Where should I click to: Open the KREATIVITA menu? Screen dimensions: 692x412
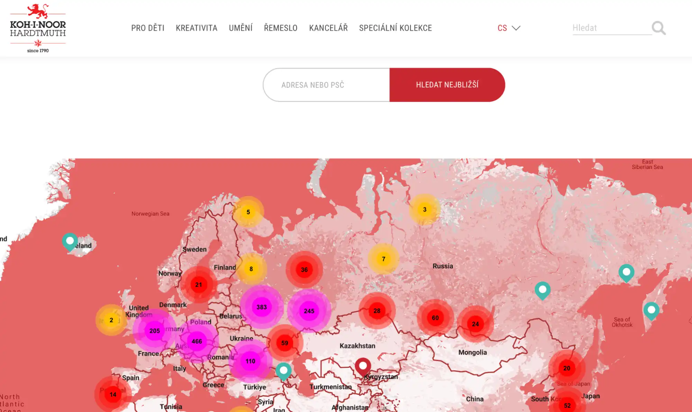[x=197, y=28]
